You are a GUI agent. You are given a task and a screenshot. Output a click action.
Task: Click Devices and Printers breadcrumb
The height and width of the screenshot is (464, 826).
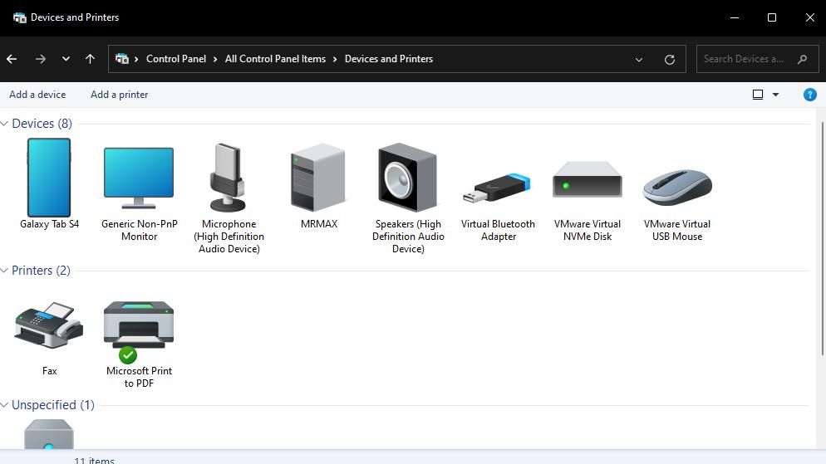[389, 59]
